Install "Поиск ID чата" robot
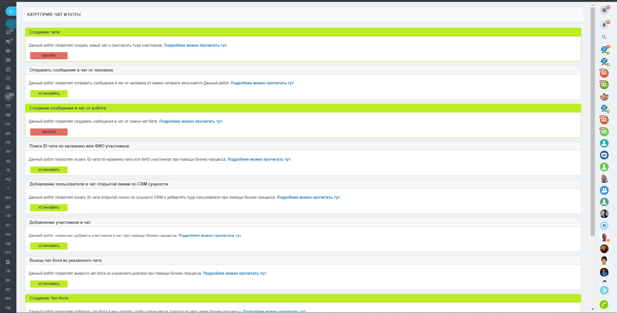Image resolution: width=617 pixels, height=313 pixels. click(x=49, y=170)
